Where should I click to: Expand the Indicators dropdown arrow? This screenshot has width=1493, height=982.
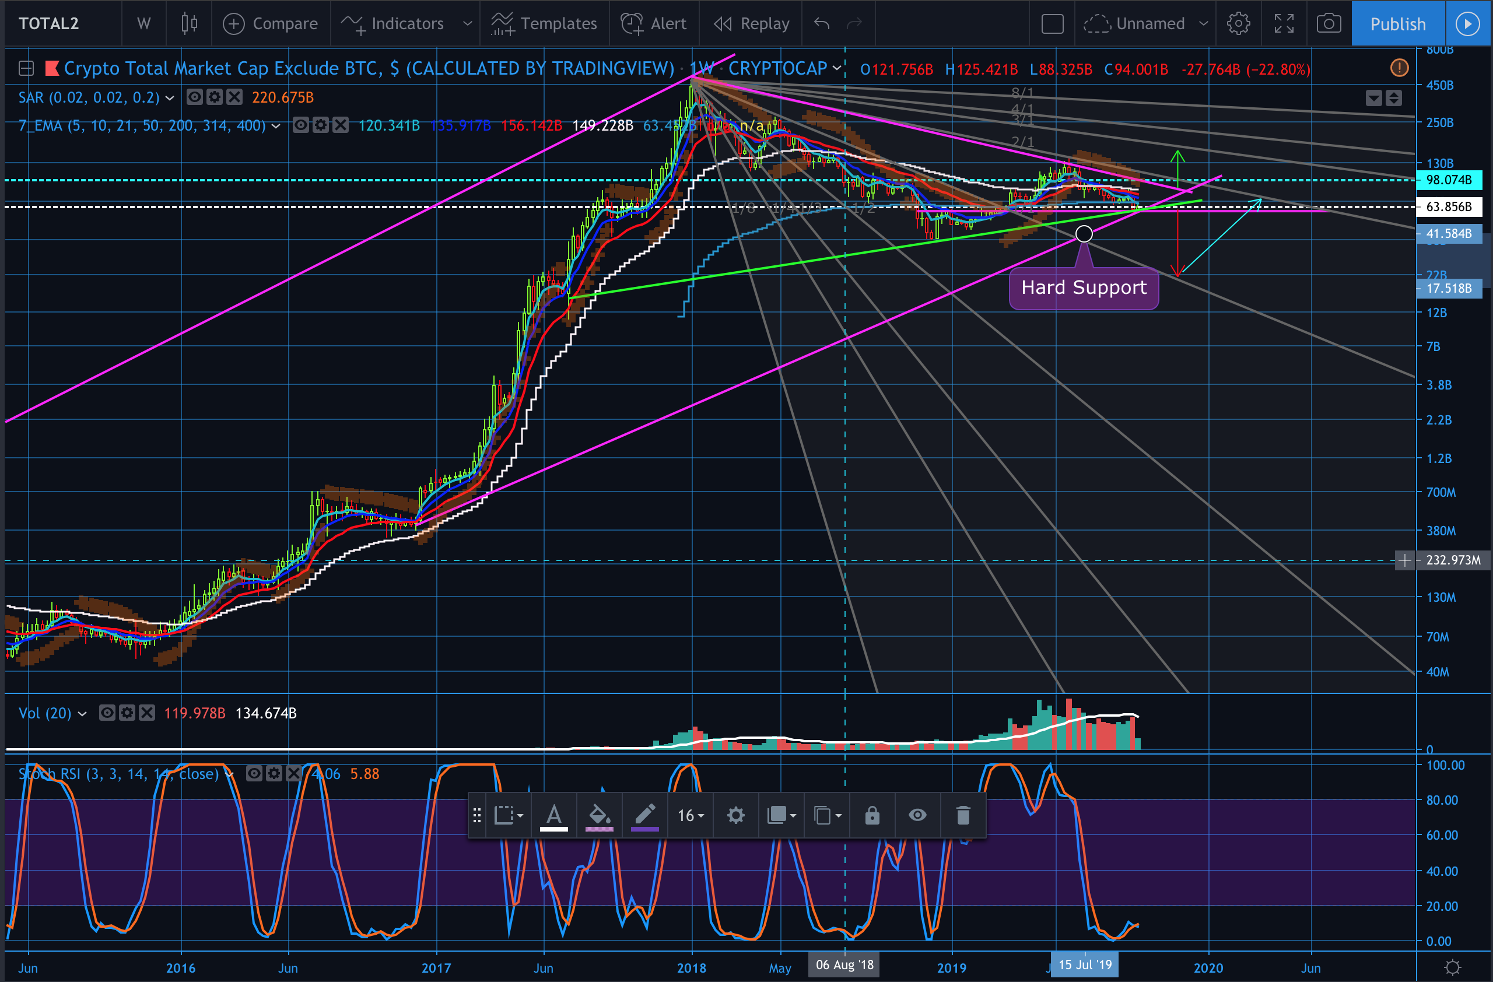(x=467, y=24)
